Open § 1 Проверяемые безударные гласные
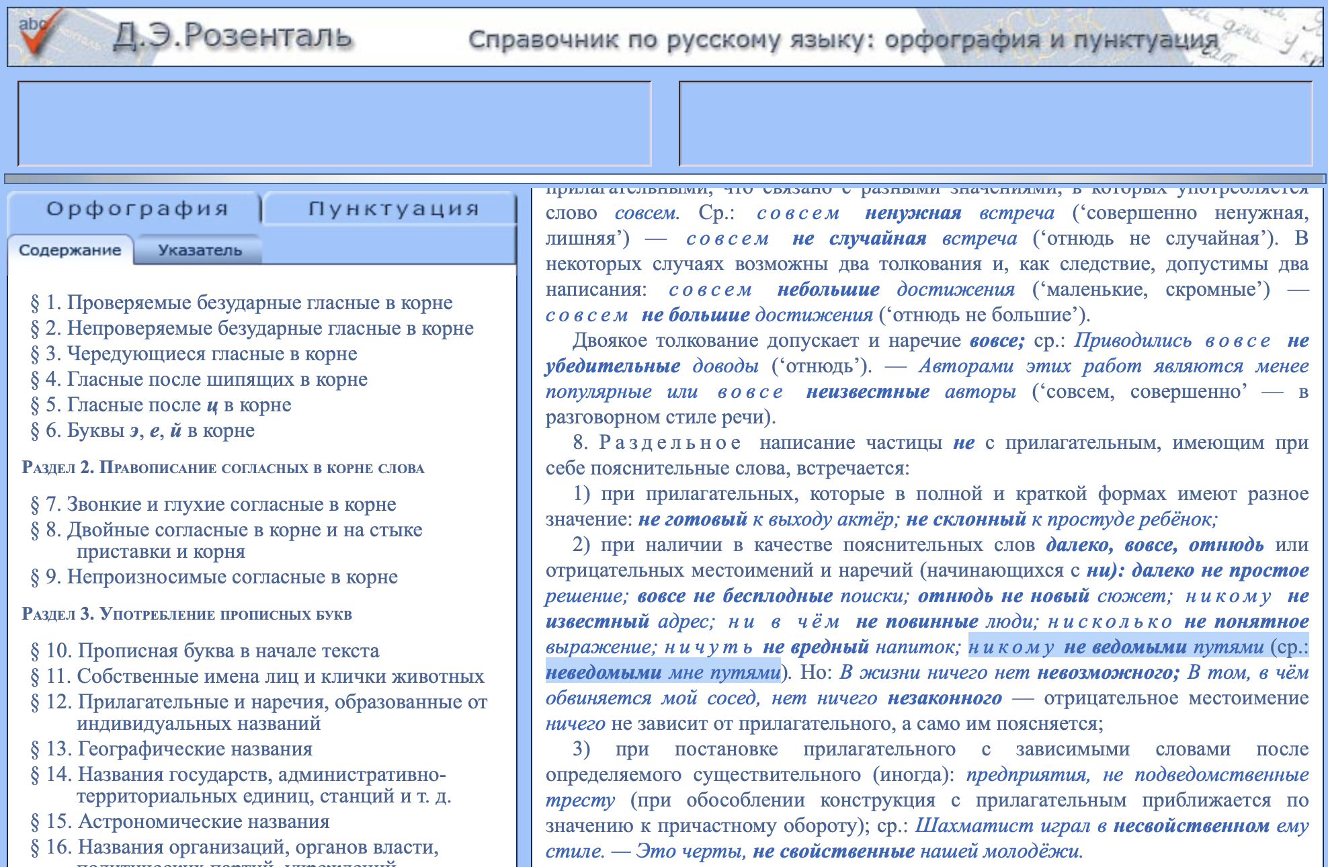 [x=242, y=303]
